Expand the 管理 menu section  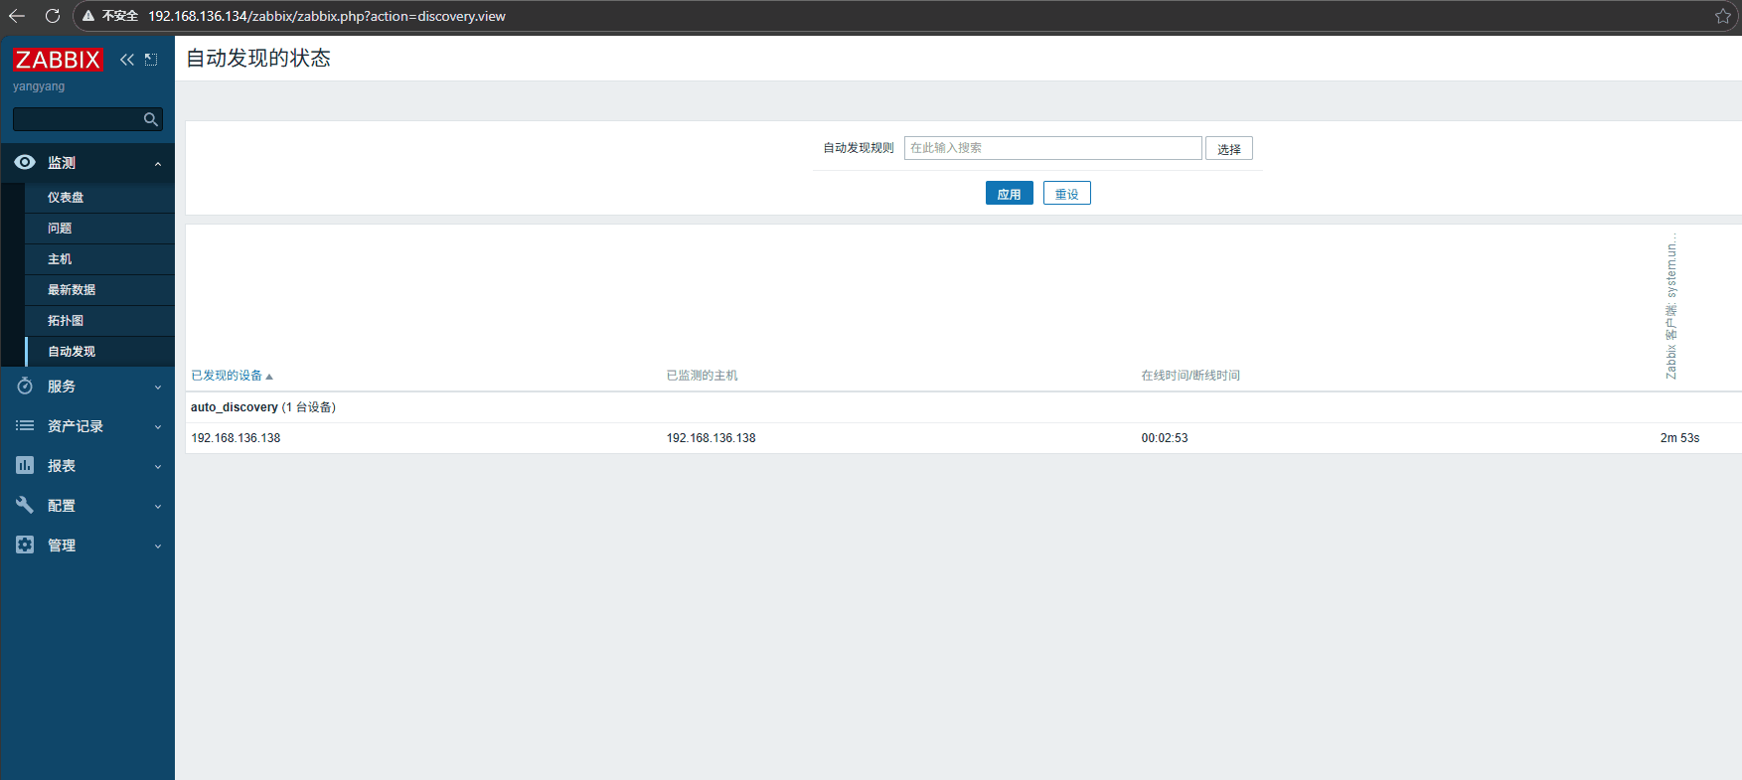158,546
